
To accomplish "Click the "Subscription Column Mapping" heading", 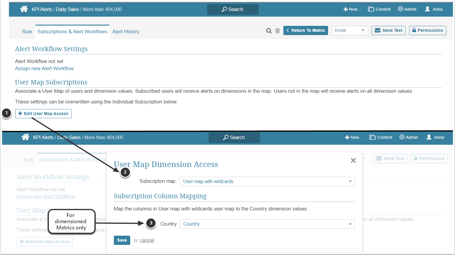I will pos(160,196).
